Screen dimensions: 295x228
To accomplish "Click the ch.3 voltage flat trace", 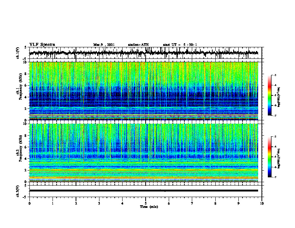I will (x=143, y=191).
